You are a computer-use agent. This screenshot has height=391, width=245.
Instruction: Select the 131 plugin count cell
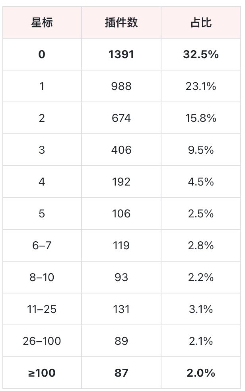(121, 309)
